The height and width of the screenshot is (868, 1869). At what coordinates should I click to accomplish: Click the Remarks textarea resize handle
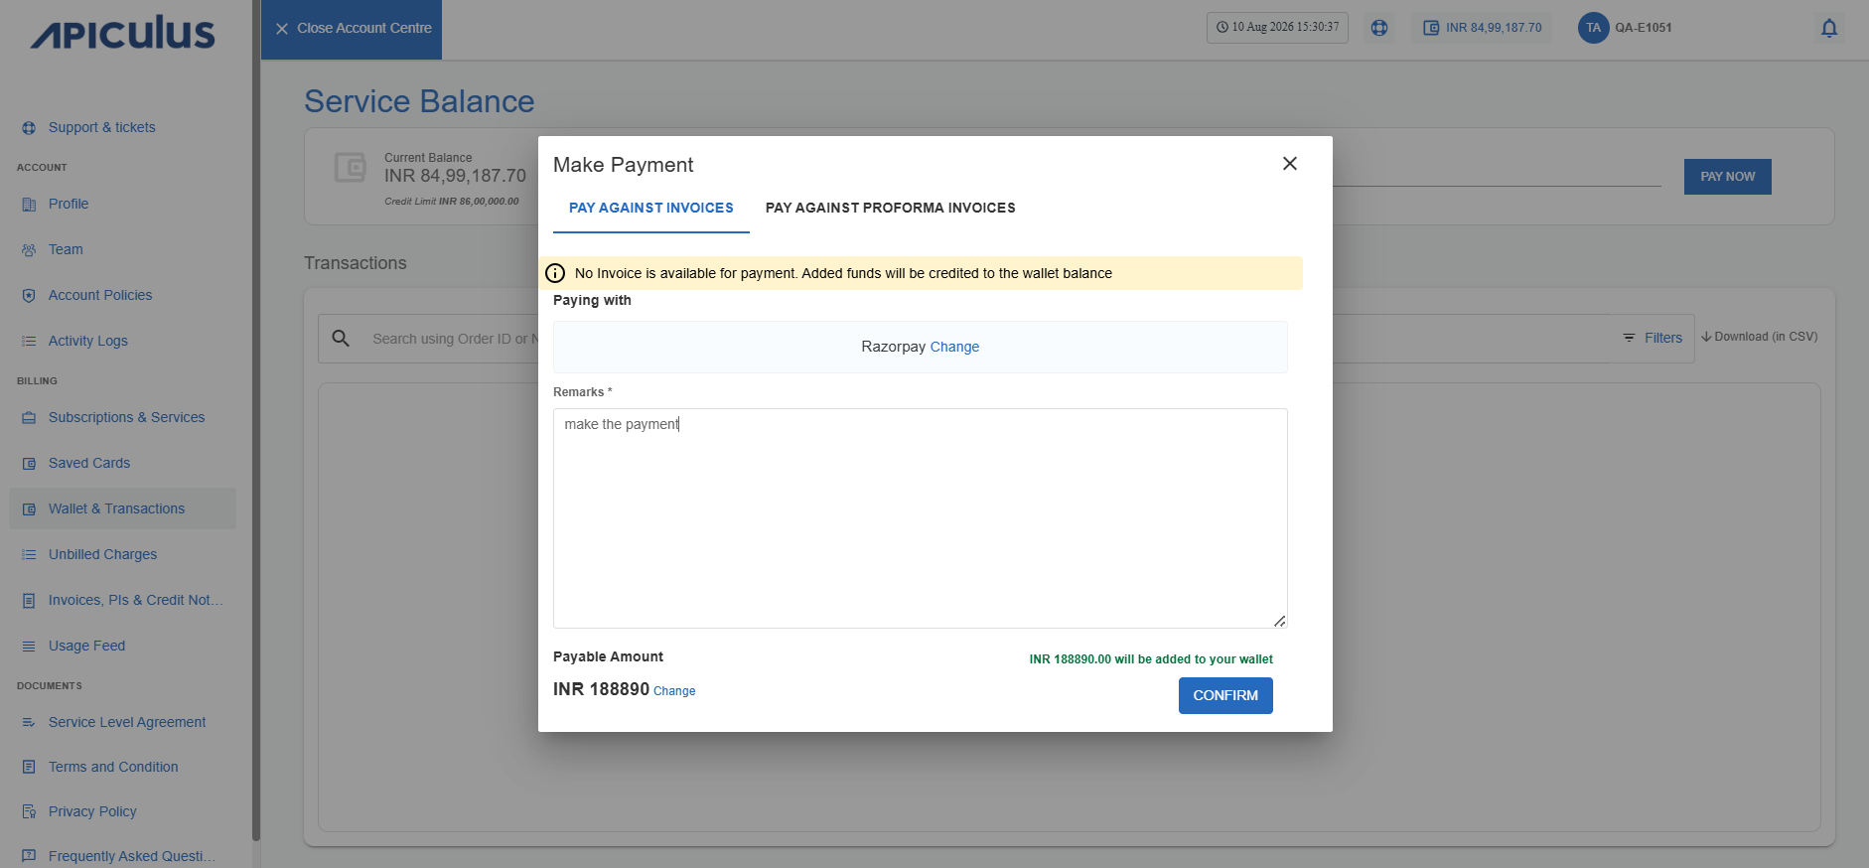1280,621
